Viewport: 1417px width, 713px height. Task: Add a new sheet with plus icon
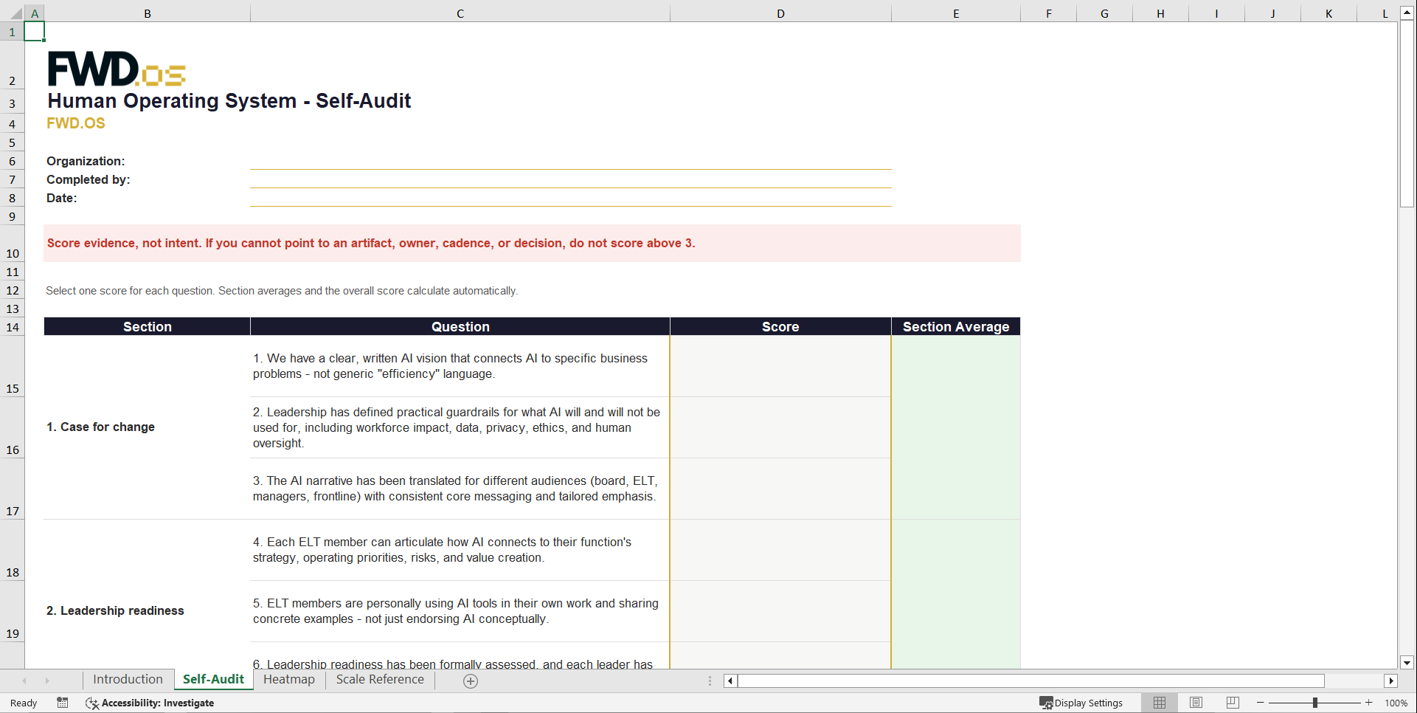point(471,681)
